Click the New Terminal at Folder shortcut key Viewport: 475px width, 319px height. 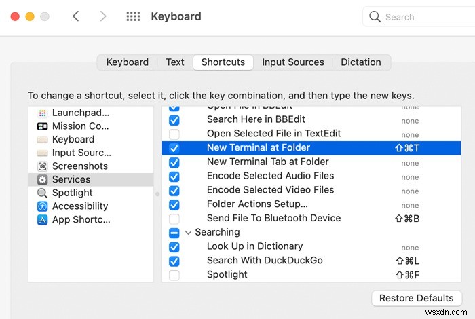[407, 148]
